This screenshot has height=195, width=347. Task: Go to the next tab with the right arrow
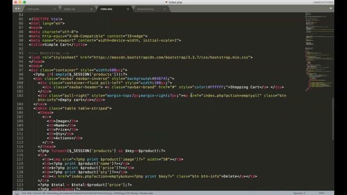[19, 9]
